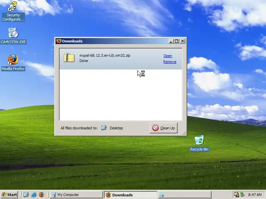Launch Firefox from the Quick Launch bar

pyautogui.click(x=41, y=195)
